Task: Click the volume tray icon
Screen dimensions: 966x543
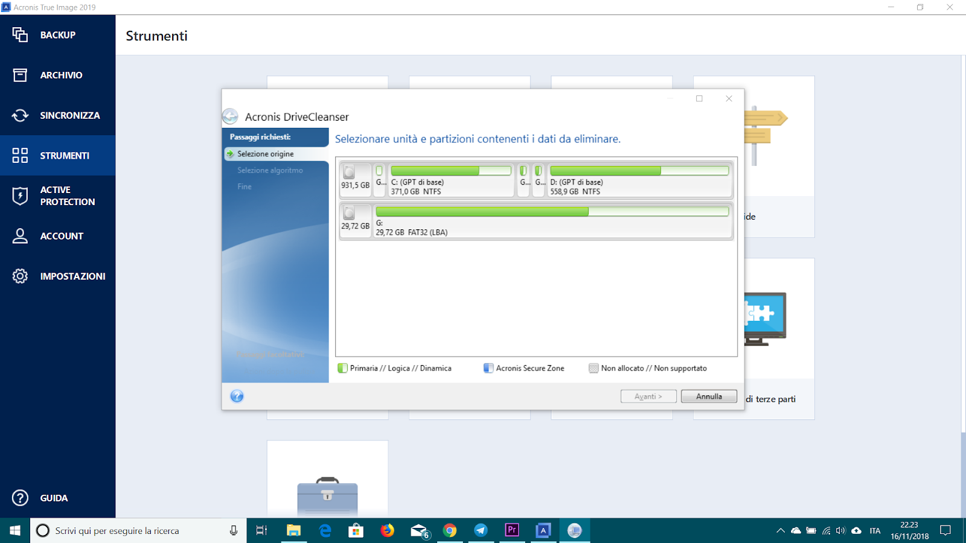Action: pyautogui.click(x=841, y=530)
